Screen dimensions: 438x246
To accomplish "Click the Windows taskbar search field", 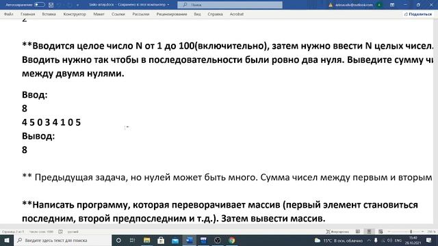I will [62, 240].
